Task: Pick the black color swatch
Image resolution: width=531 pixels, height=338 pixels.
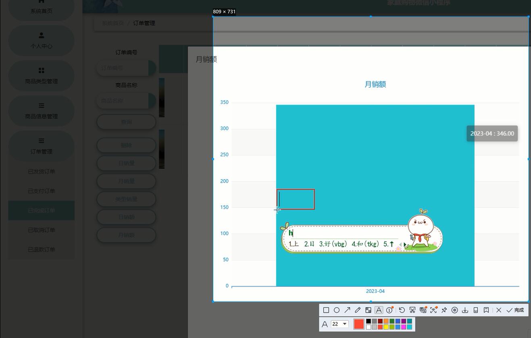Action: pos(369,321)
